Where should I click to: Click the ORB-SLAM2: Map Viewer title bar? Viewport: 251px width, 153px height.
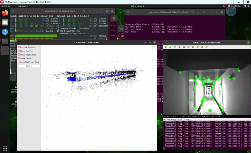click(x=87, y=42)
